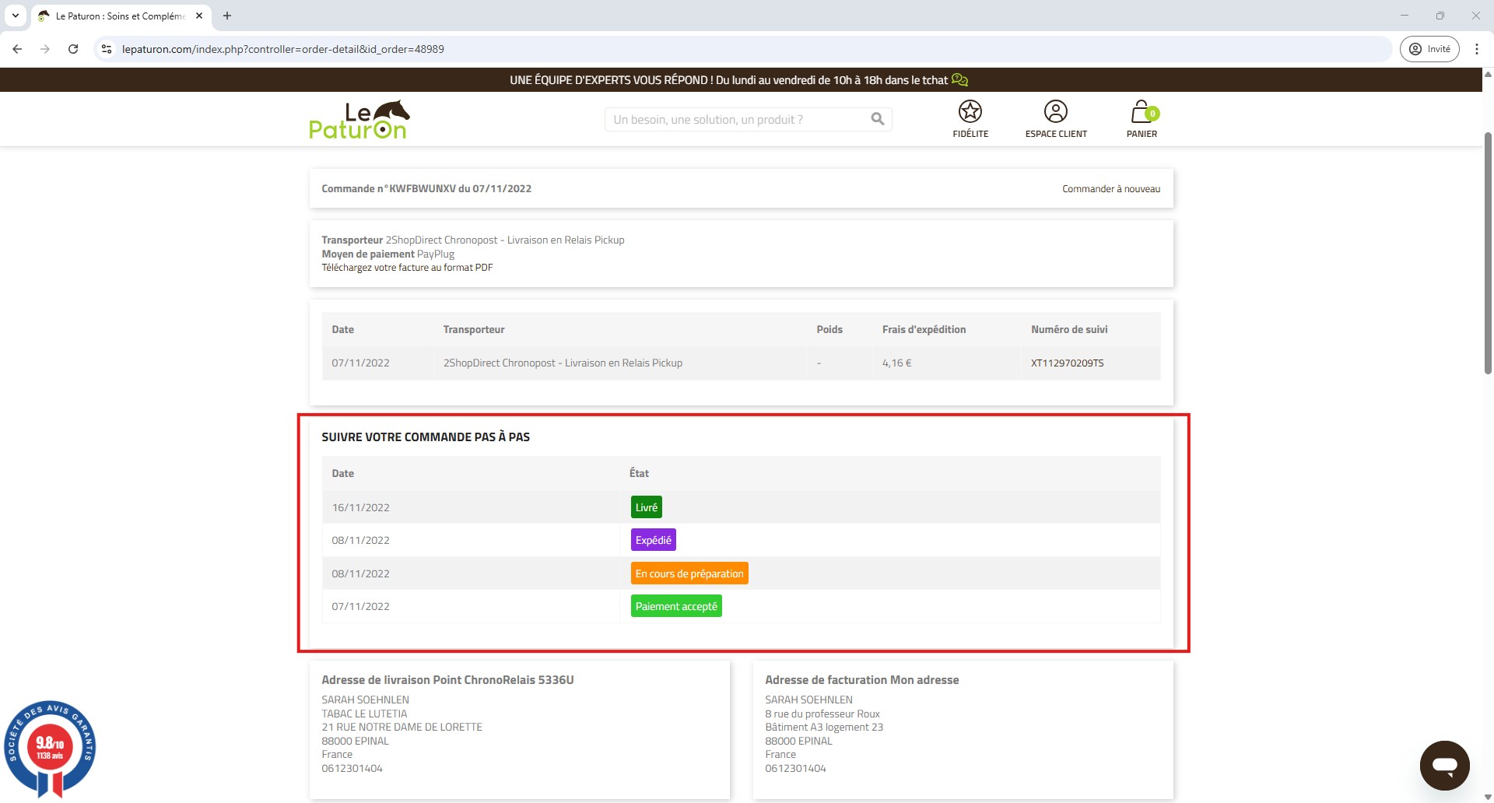1494x803 pixels.
Task: Click the Société des Avis Garantis badge
Action: point(50,749)
